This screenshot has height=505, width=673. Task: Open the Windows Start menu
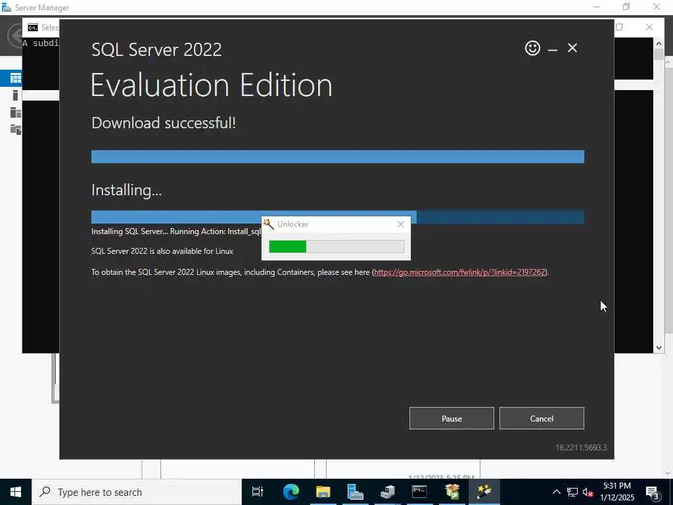click(16, 492)
